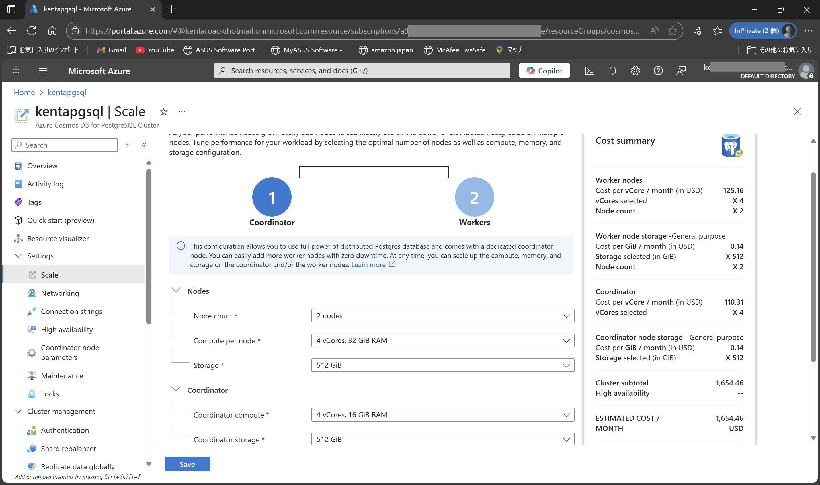Save the scale configuration
820x485 pixels.
[187, 464]
